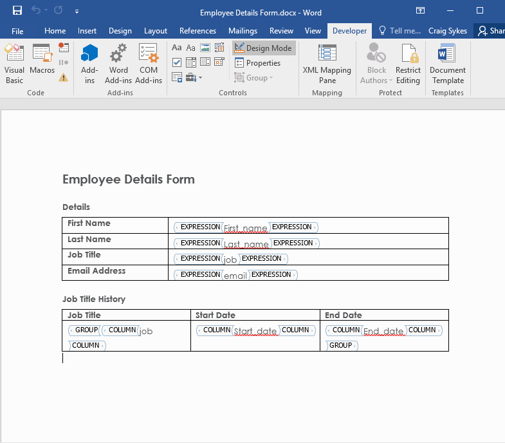Open the XML Mapping Pane

tap(327, 64)
